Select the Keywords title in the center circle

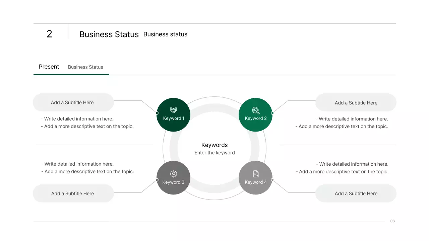coord(214,145)
